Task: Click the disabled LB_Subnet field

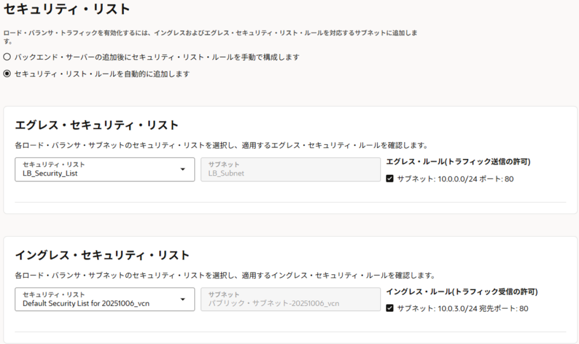Action: click(x=291, y=169)
